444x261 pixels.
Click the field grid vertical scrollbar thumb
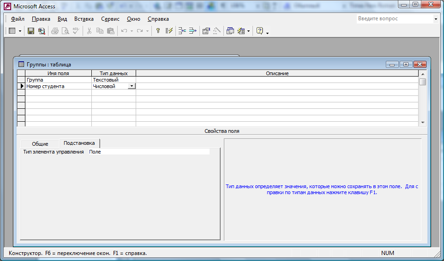[423, 82]
